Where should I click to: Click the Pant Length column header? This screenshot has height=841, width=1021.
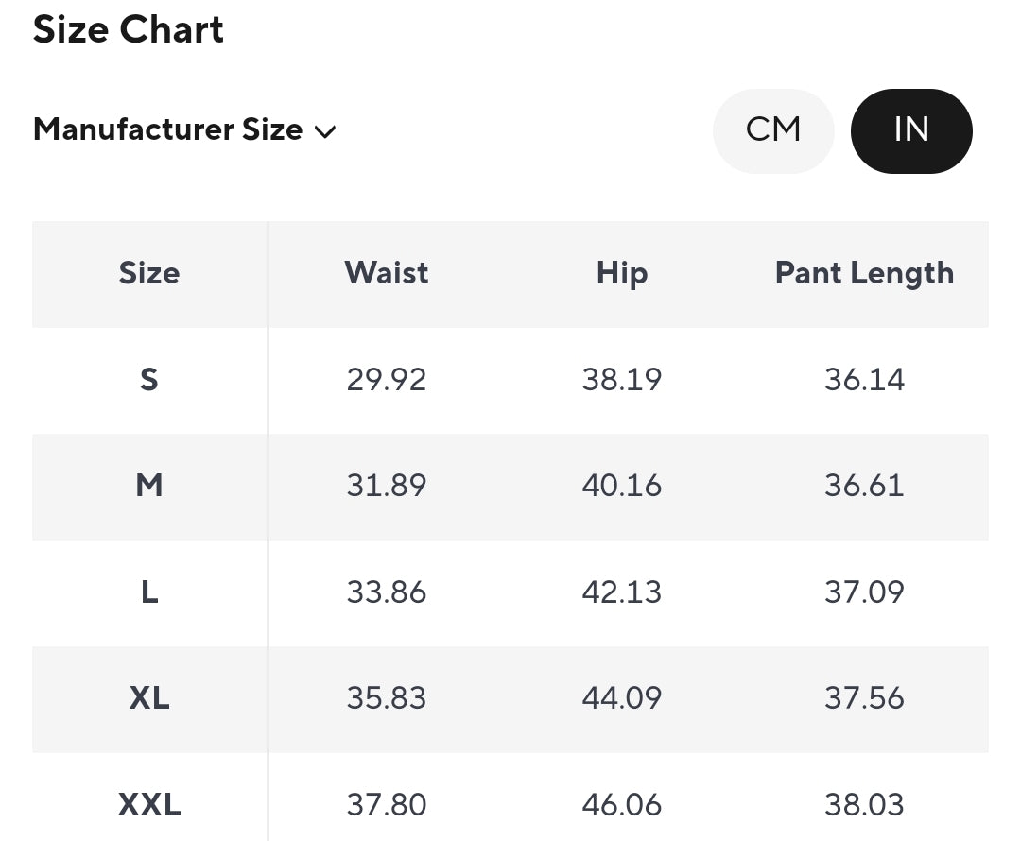tap(864, 274)
